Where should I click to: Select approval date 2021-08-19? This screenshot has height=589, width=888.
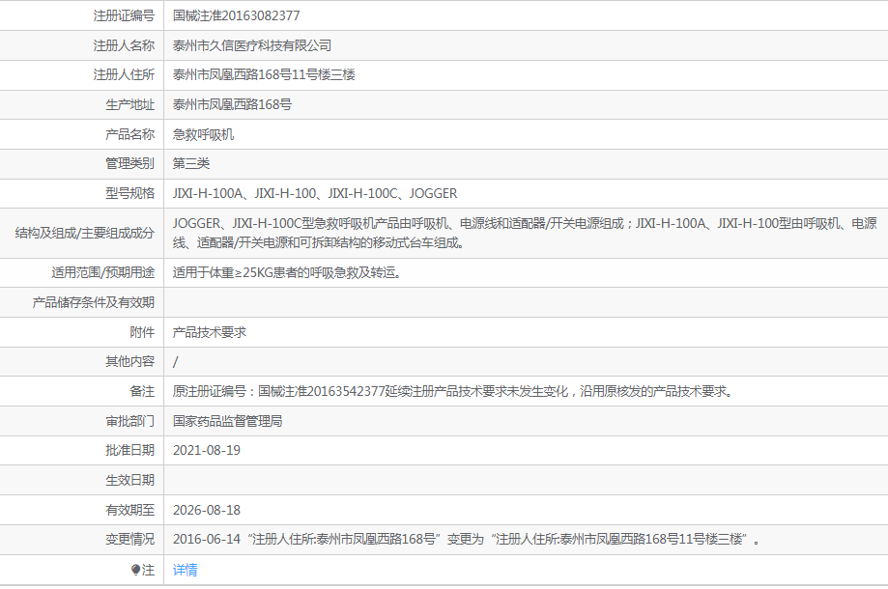pos(207,450)
